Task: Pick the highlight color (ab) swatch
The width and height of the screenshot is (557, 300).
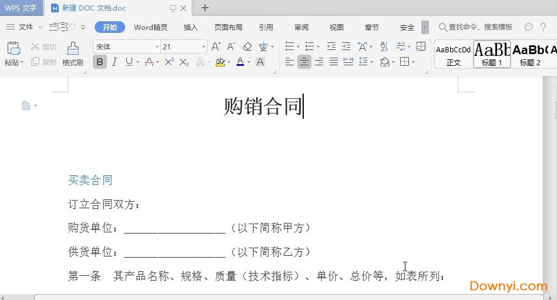Action: (x=220, y=62)
